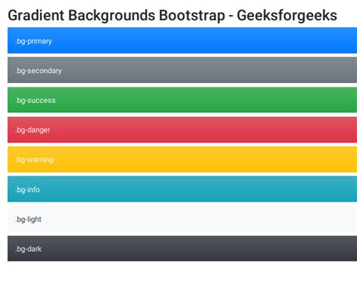Click the ".bg-success" text label
The height and width of the screenshot is (281, 357).
(35, 100)
